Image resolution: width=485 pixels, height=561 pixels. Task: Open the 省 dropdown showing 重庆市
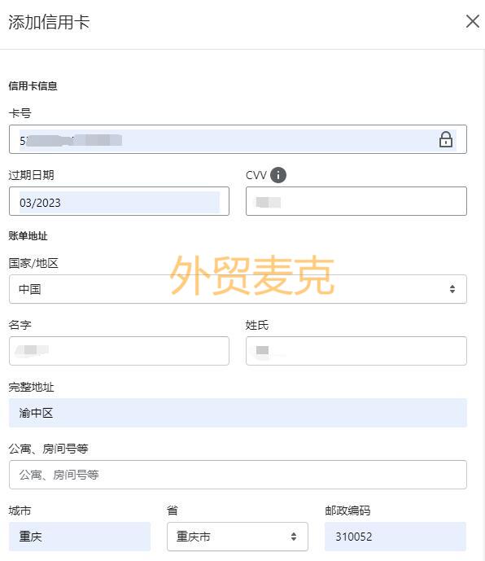point(238,537)
